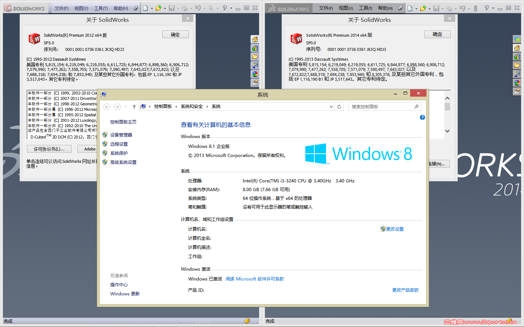Open File Explorer tab in SolidWorks 2014 task pane
Viewport: 524px width, 327px height.
[517, 65]
